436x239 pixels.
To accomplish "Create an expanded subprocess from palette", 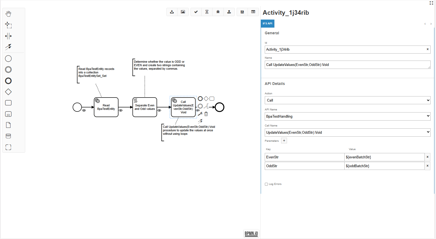I will click(8, 114).
